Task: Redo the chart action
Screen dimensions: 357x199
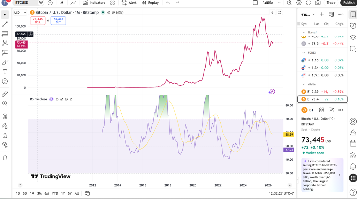Action: (177, 3)
